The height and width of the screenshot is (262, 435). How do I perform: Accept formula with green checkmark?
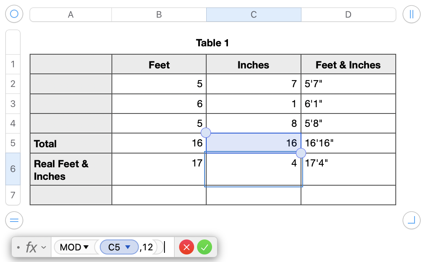click(x=205, y=247)
